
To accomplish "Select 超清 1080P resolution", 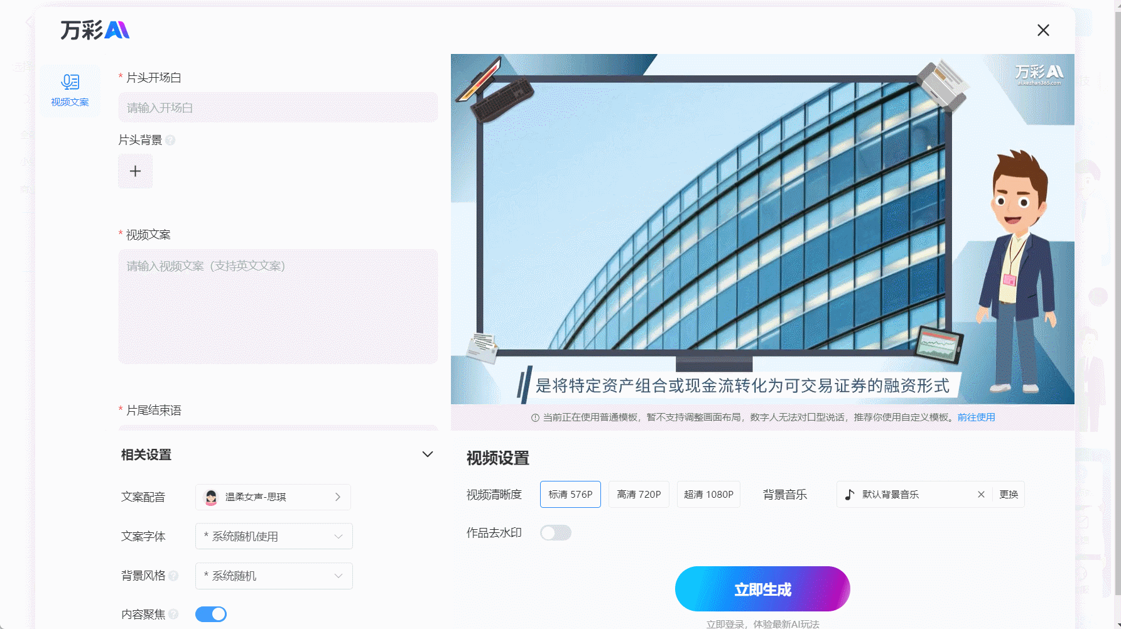I will pyautogui.click(x=708, y=495).
